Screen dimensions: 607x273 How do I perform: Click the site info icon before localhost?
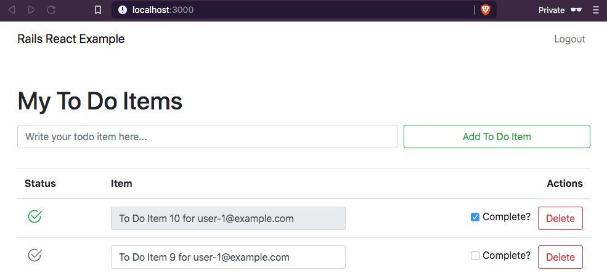click(x=123, y=10)
